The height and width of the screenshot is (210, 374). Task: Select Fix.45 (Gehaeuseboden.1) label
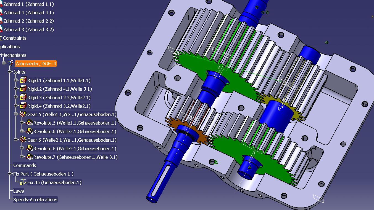coord(54,182)
